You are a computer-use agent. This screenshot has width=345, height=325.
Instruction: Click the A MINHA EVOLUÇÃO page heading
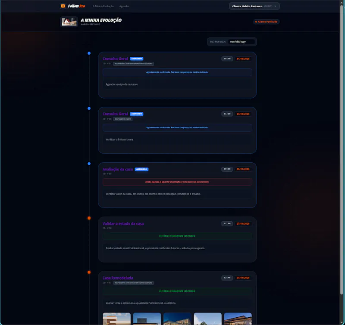(x=101, y=20)
